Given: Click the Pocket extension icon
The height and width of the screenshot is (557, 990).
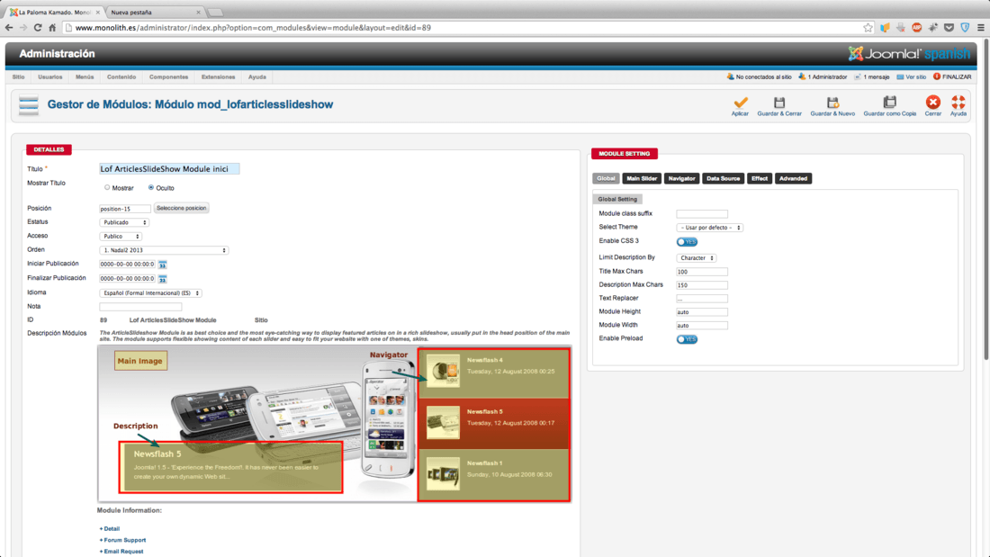Looking at the screenshot, I should coord(949,27).
